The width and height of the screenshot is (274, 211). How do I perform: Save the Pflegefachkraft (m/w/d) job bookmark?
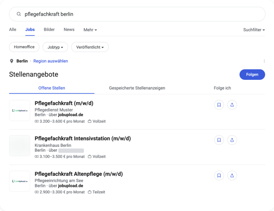pyautogui.click(x=219, y=105)
